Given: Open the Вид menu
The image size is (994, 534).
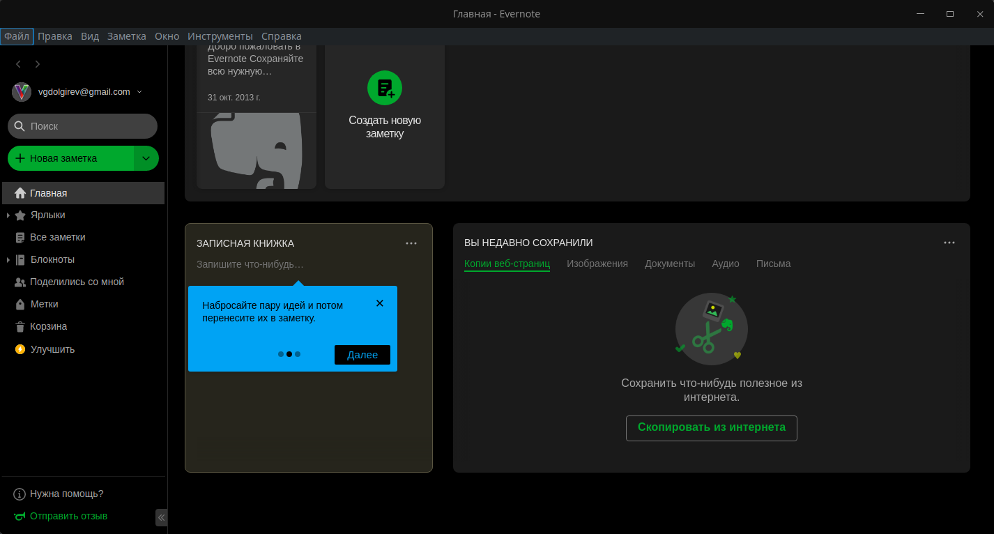Looking at the screenshot, I should click(x=90, y=36).
